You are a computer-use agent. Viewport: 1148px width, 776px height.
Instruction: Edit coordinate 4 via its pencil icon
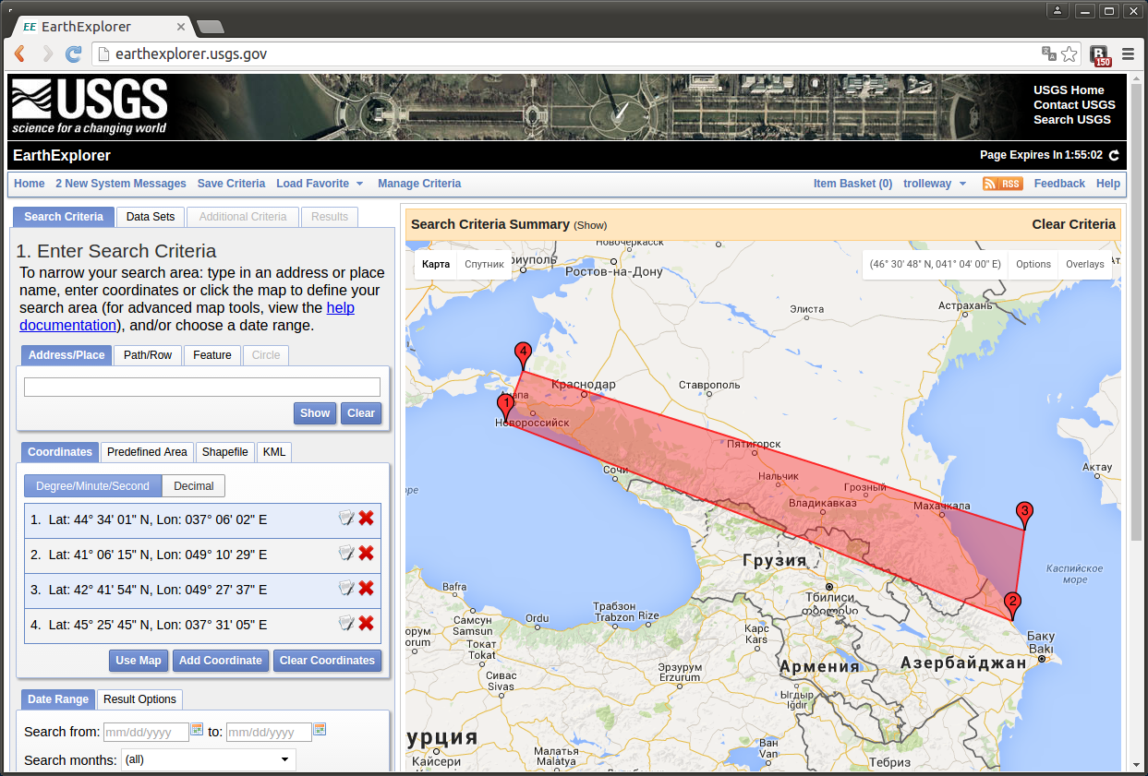coord(346,624)
